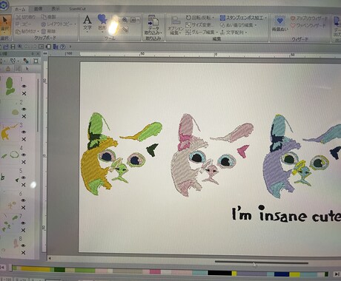Hide sewing order item 1 eye
The image size is (341, 281).
pyautogui.click(x=24, y=86)
